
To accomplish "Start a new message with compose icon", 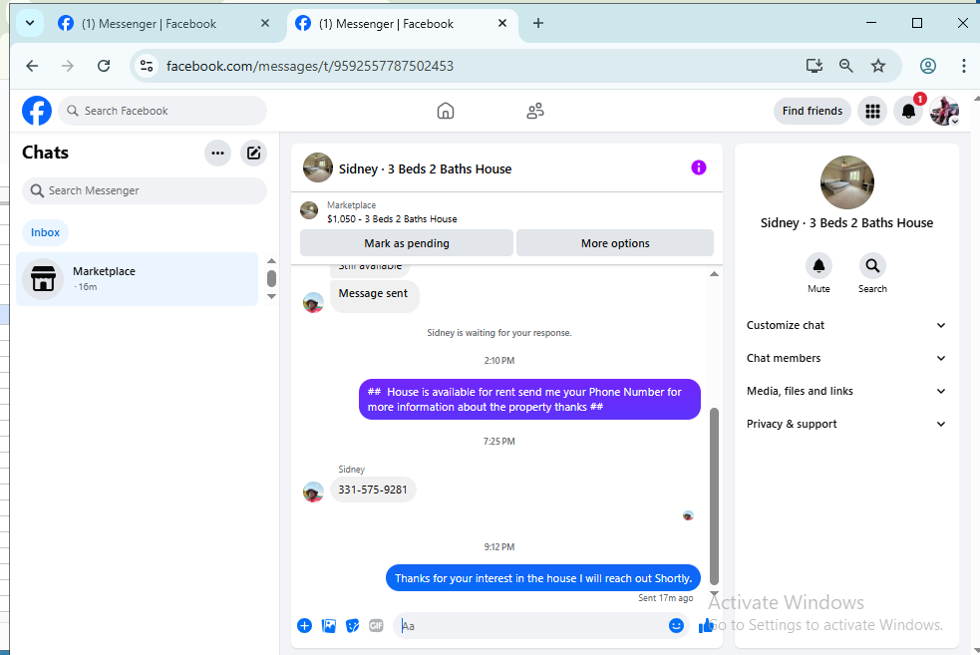I will (x=254, y=154).
